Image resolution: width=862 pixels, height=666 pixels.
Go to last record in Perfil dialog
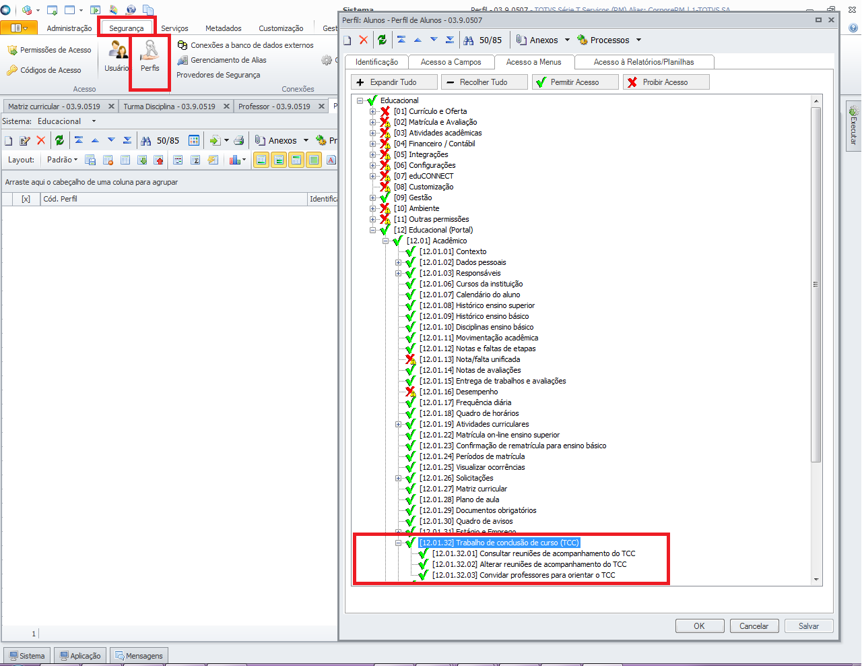[450, 40]
